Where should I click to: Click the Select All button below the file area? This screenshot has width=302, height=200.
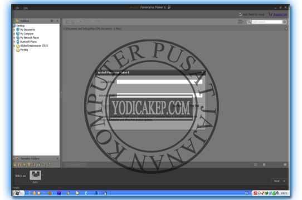point(76,164)
